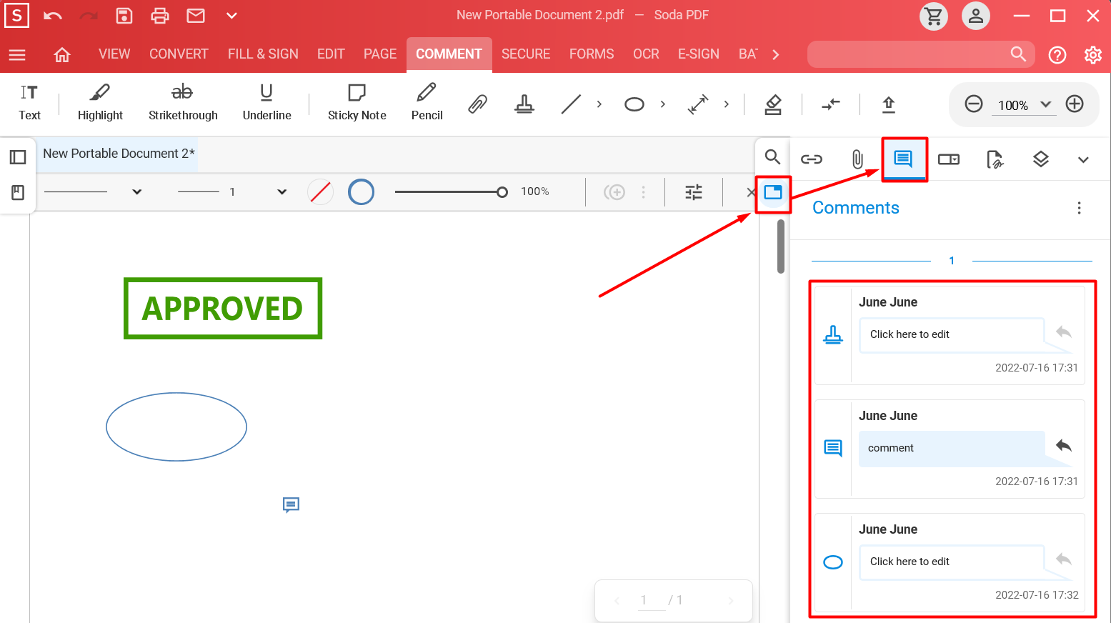Toggle the left sidebar panel icon
Viewport: 1111px width, 623px height.
18,157
